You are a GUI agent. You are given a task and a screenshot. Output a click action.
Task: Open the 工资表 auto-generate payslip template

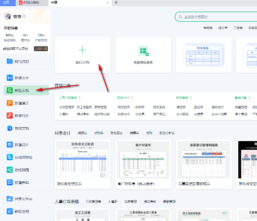click(x=143, y=215)
